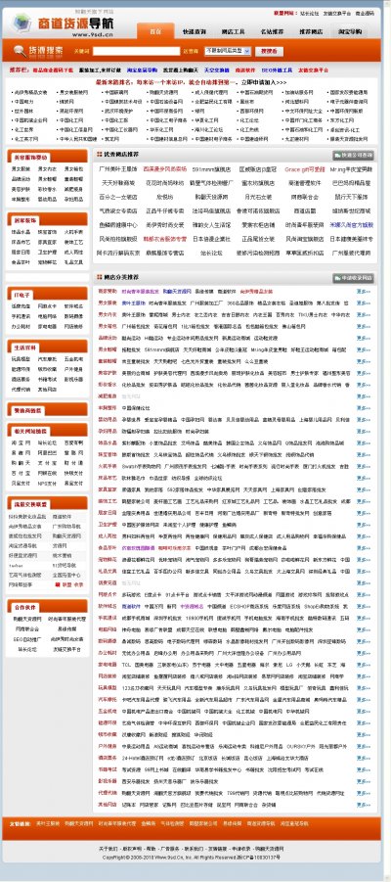
Task: Select the 推荐网店 tab
Action: pyautogui.click(x=310, y=32)
